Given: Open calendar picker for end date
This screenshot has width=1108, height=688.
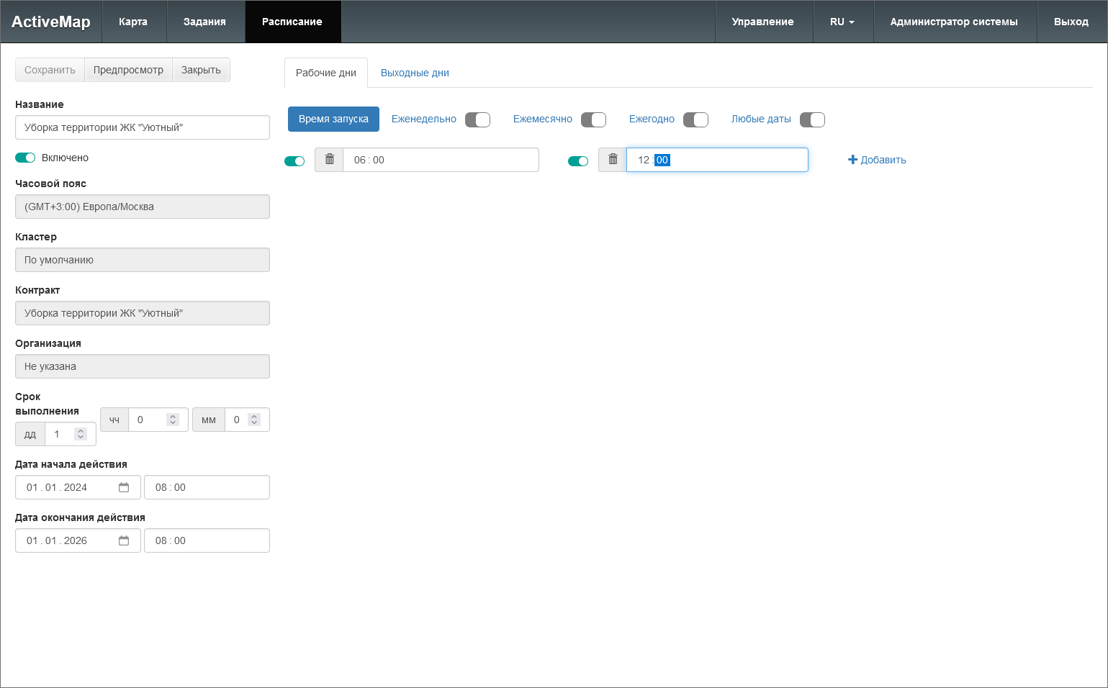Looking at the screenshot, I should (124, 540).
